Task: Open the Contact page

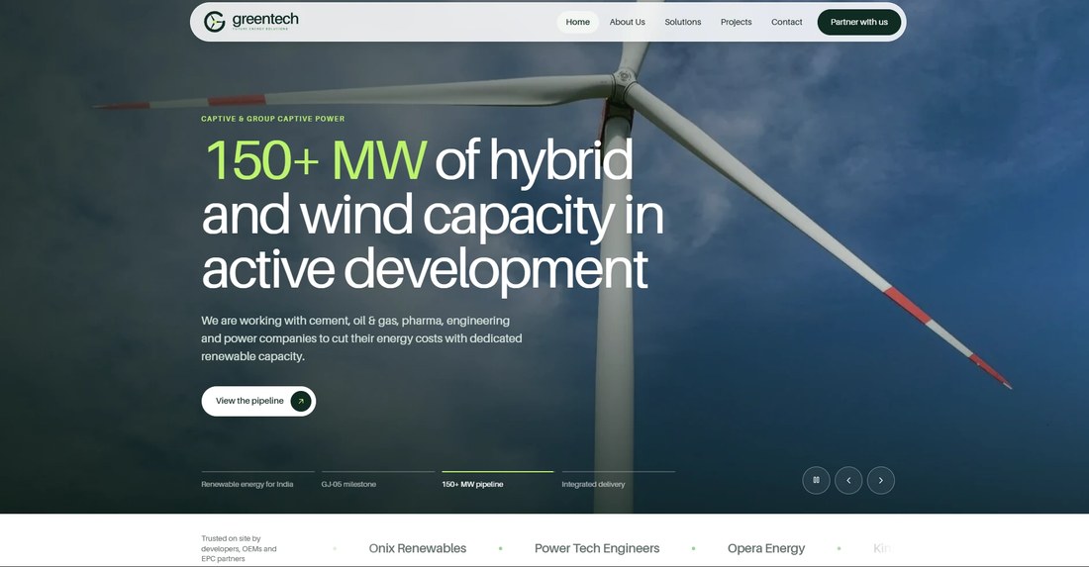Action: [x=786, y=22]
